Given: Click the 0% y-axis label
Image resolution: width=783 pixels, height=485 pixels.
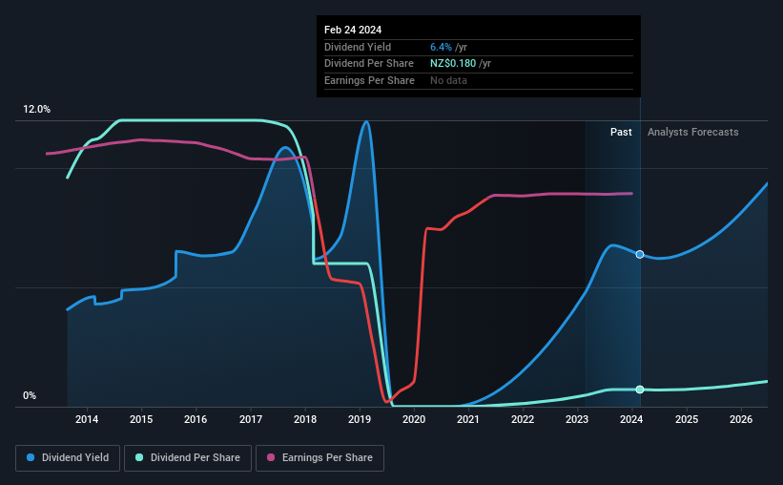Looking at the screenshot, I should pyautogui.click(x=30, y=395).
